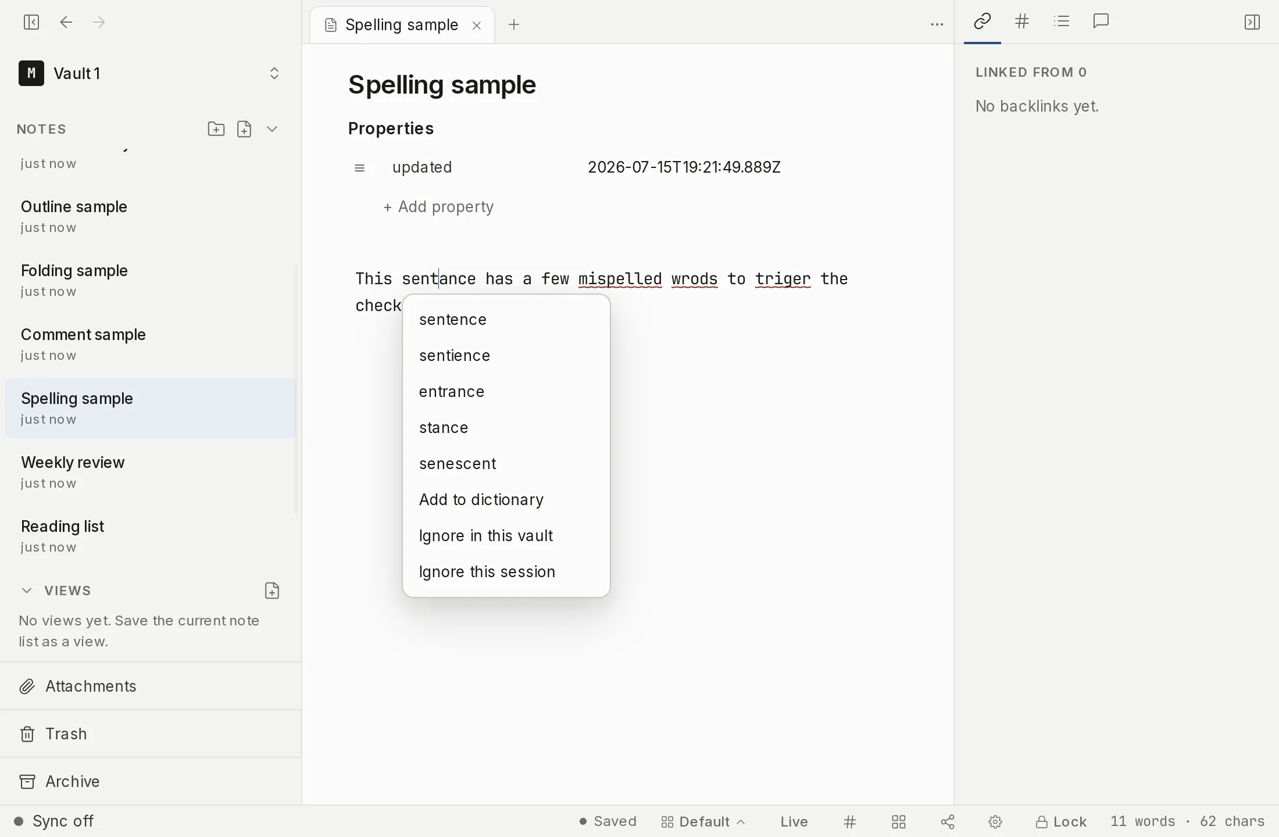Create a new note in Notes
Viewport: 1279px width, 837px height.
point(244,129)
